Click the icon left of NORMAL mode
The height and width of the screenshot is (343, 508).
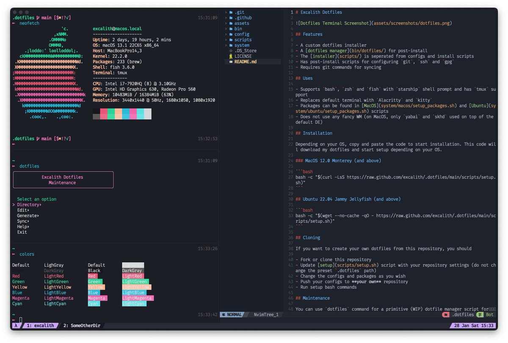point(223,315)
